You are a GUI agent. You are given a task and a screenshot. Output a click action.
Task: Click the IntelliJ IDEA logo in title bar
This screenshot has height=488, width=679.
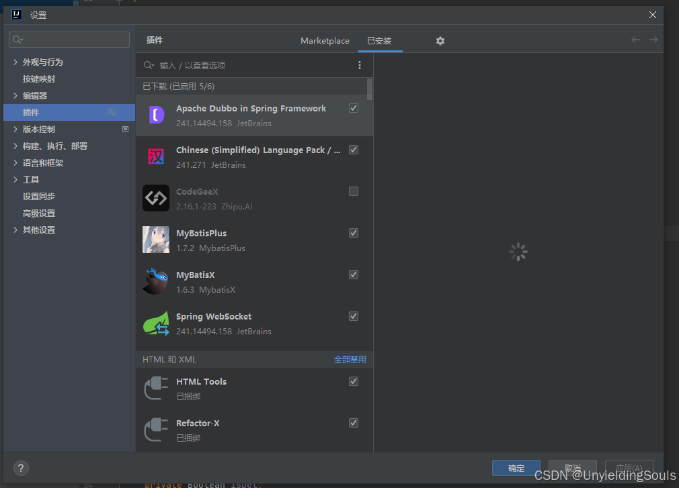coord(16,15)
